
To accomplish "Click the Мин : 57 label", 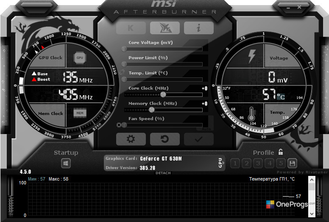I will [36, 179].
